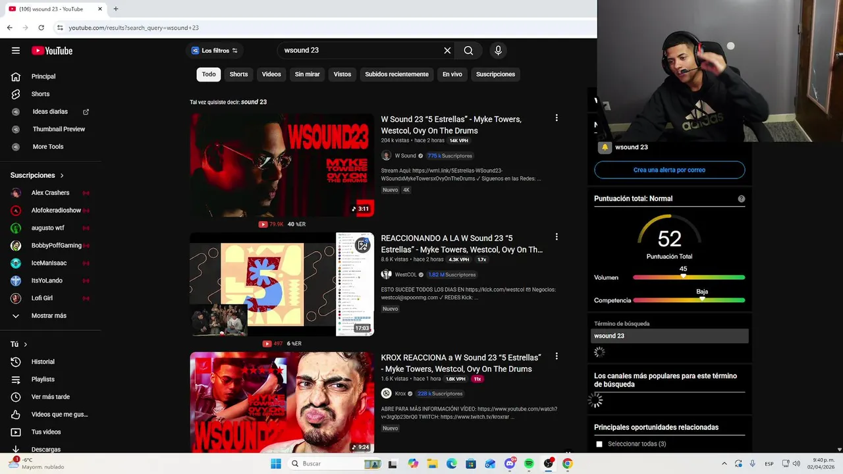
Task: Open Spotify from the taskbar
Action: coord(529,463)
